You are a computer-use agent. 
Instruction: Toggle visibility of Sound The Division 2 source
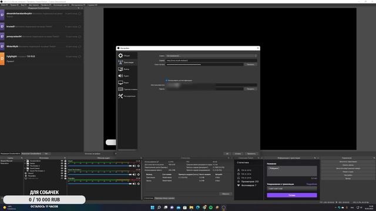tap(62, 171)
